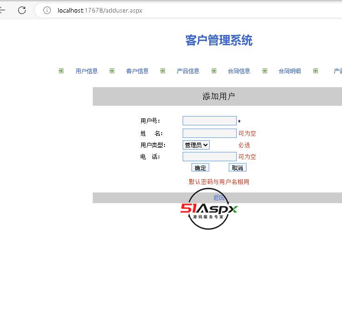Screen dimensions: 342x315
Task: Click the address bar URL localhost:17678/adduser.aspx
Action: pos(100,10)
